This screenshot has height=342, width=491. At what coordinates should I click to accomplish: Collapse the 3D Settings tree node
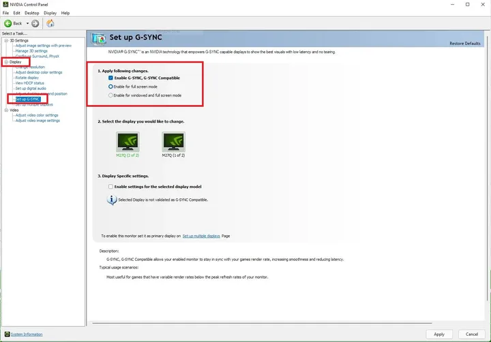pyautogui.click(x=5, y=41)
